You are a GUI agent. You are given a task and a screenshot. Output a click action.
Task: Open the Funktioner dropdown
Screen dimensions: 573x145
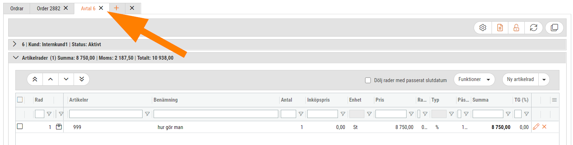tap(474, 80)
